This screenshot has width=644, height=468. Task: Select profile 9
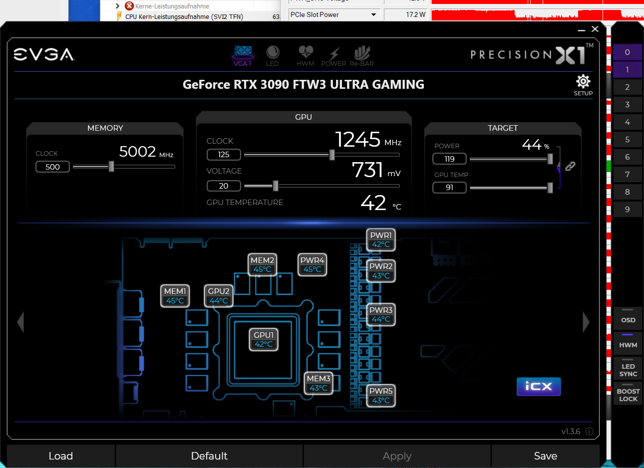click(628, 210)
